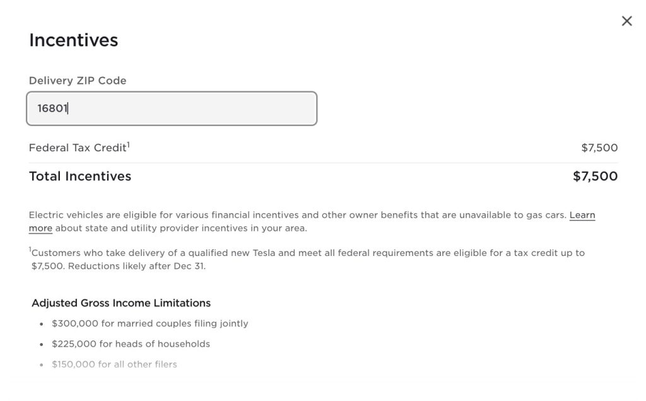Click the Electric vehicles are eligible sentence
The height and width of the screenshot is (401, 646).
point(298,215)
